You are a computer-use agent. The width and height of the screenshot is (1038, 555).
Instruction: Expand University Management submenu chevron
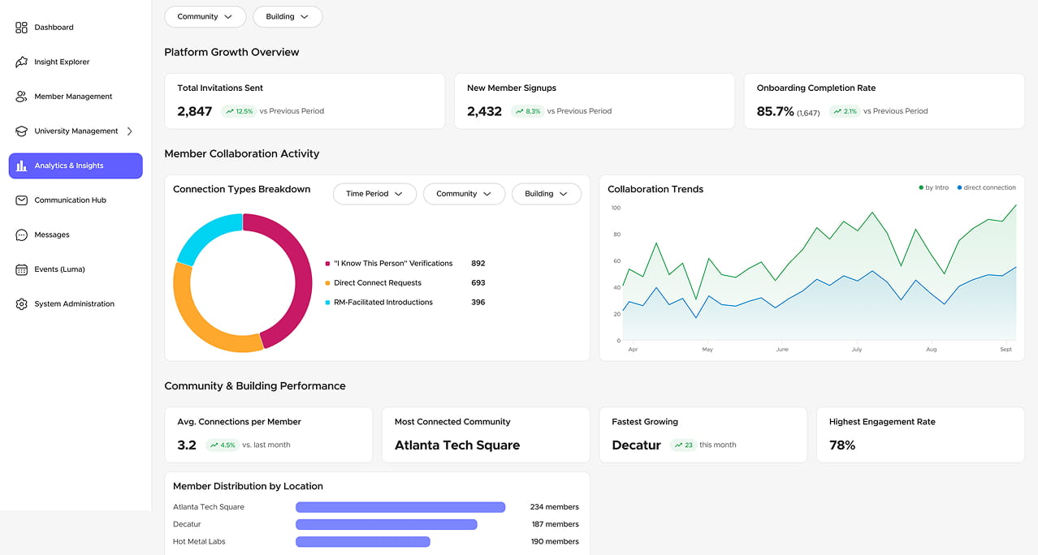click(x=130, y=131)
